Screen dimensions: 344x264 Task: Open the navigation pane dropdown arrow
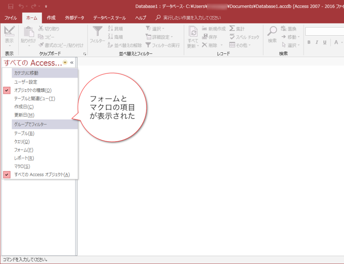[65, 63]
